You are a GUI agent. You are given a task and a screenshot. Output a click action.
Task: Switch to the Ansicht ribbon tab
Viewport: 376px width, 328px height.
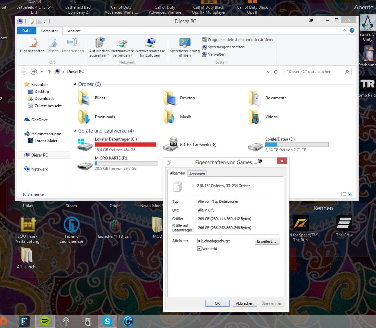pyautogui.click(x=74, y=31)
